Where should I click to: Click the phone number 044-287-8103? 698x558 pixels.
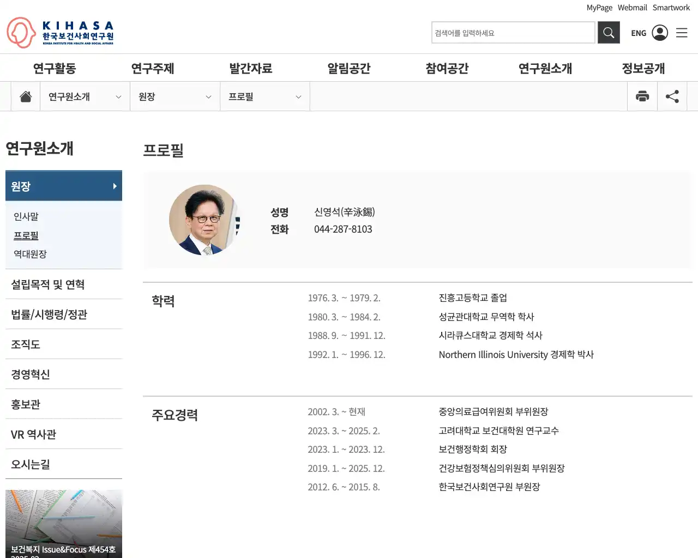(343, 229)
